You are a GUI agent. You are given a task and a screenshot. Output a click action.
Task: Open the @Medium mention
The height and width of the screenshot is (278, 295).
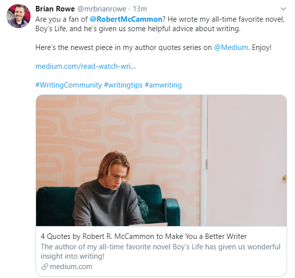point(231,47)
